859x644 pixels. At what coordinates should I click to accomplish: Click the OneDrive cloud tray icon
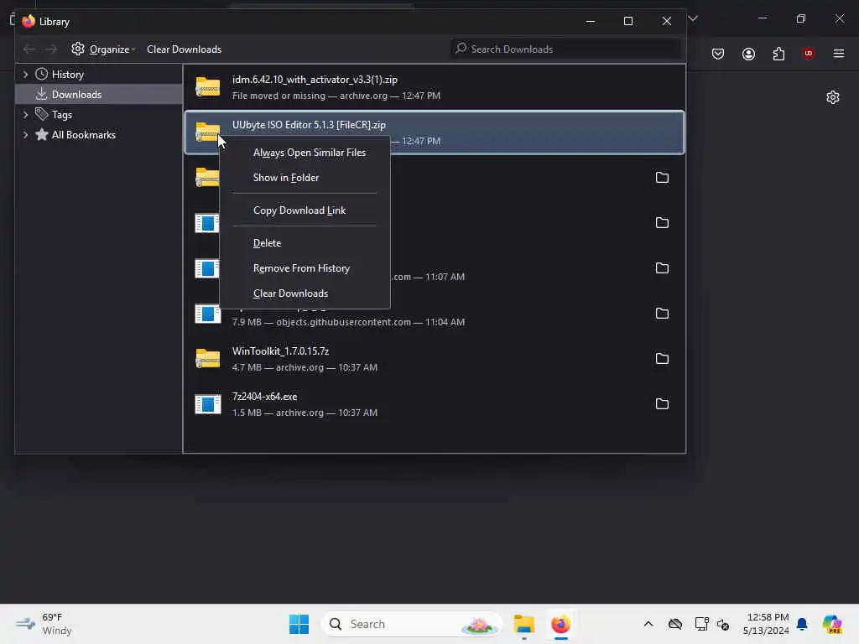[x=675, y=624]
